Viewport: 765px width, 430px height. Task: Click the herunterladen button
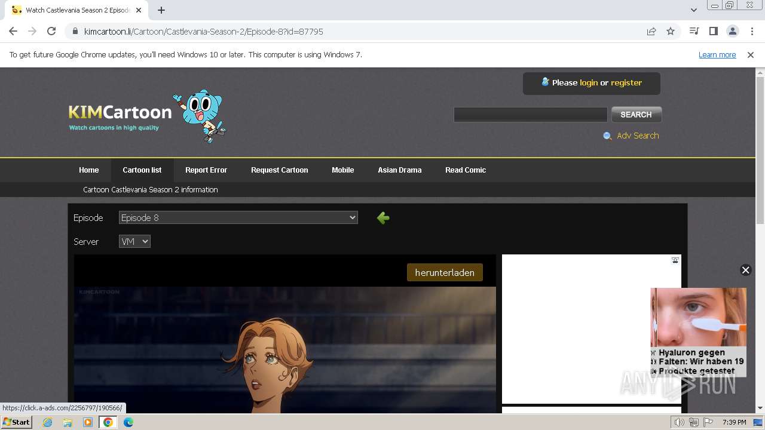pyautogui.click(x=445, y=272)
